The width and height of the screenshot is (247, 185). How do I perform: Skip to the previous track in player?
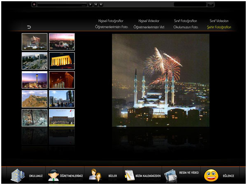pyautogui.click(x=96, y=5)
